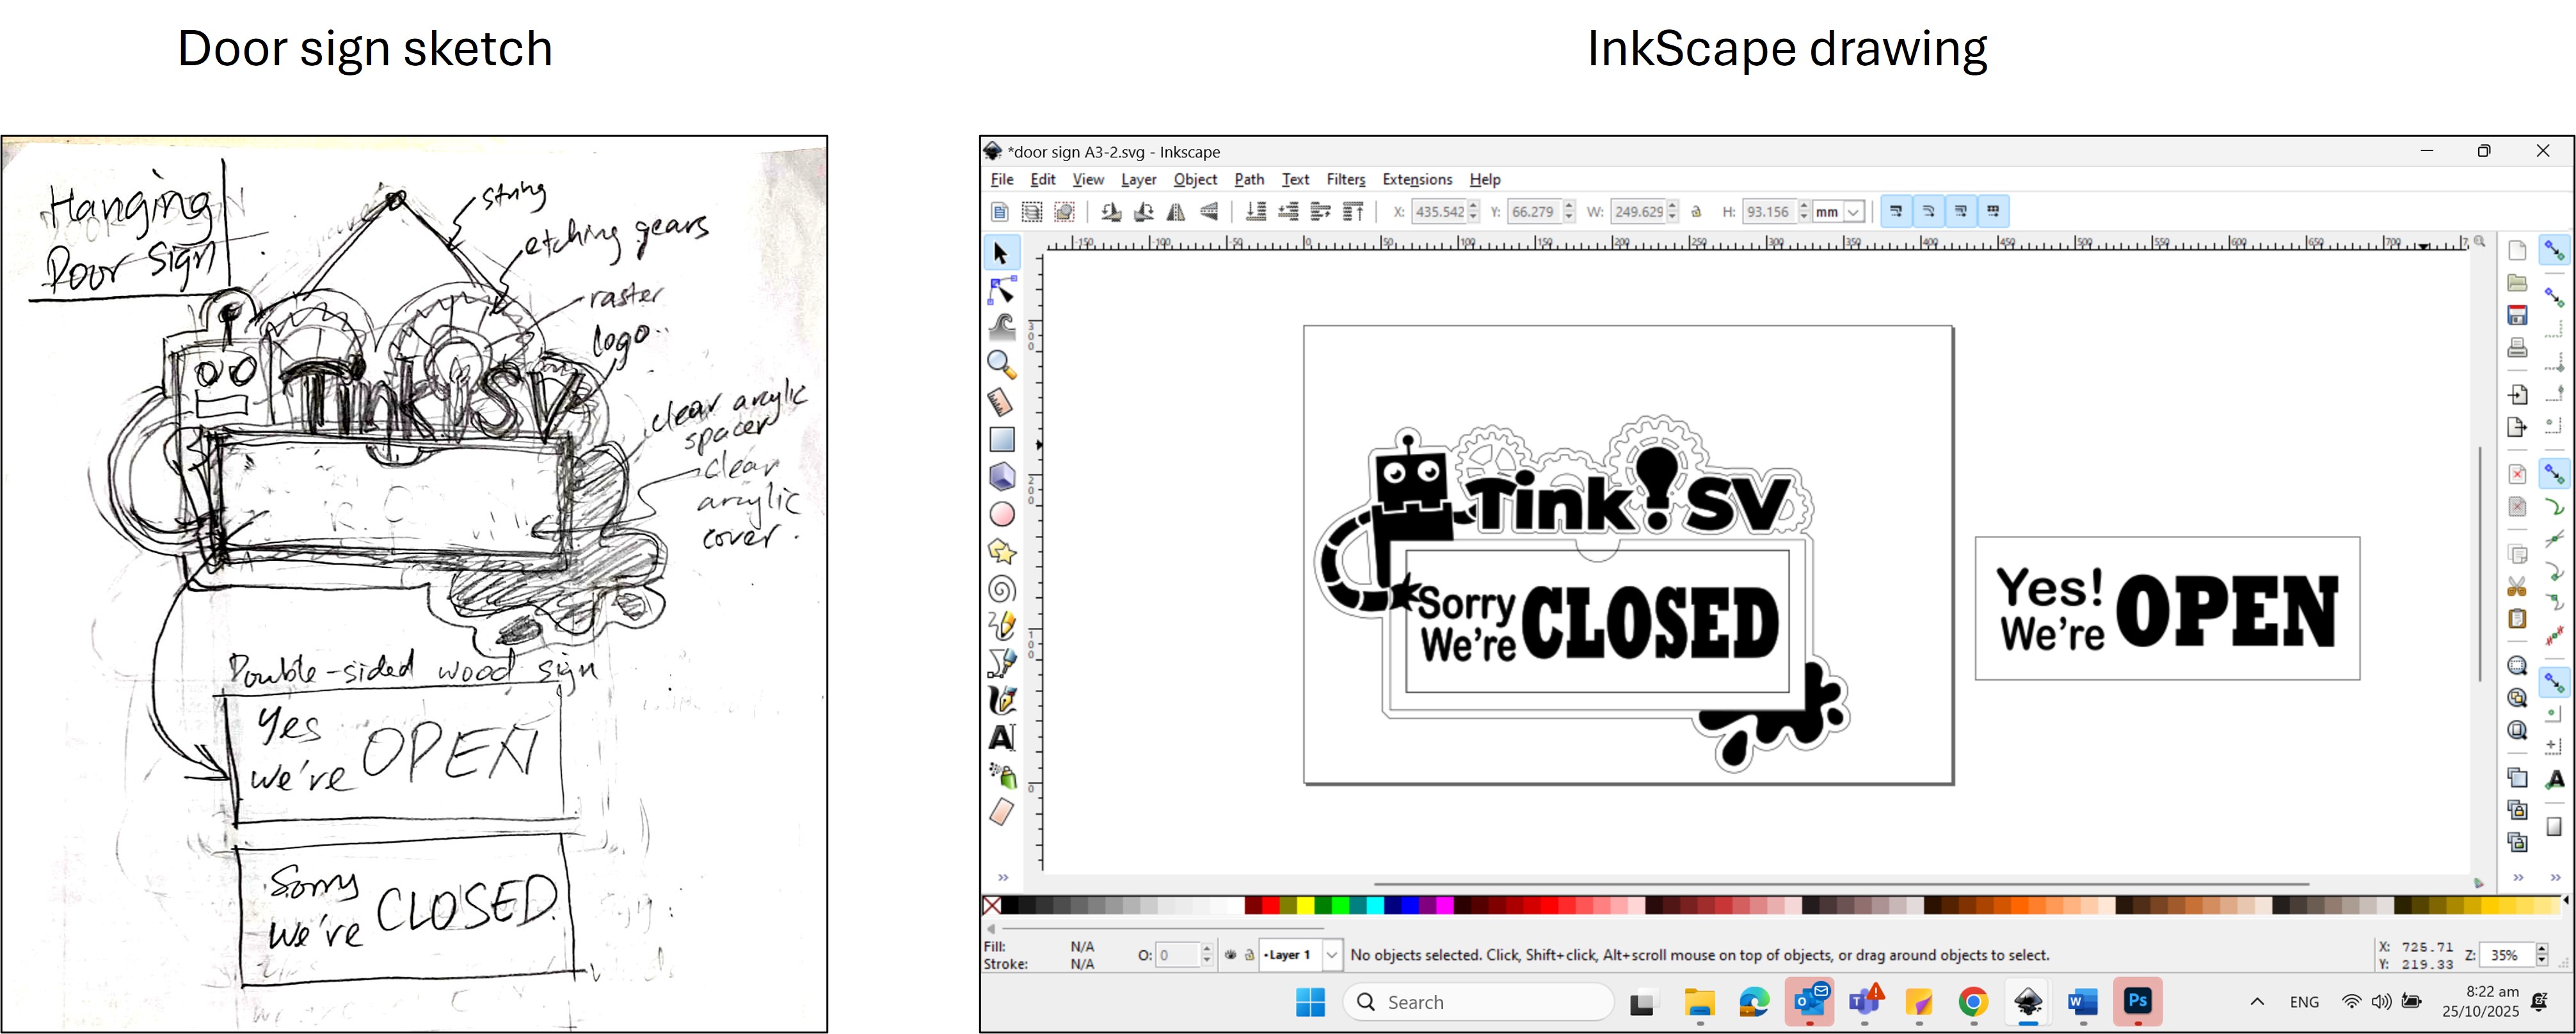Pick the Ellipse circle tool
This screenshot has height=1034, width=2576.
pos(1002,515)
